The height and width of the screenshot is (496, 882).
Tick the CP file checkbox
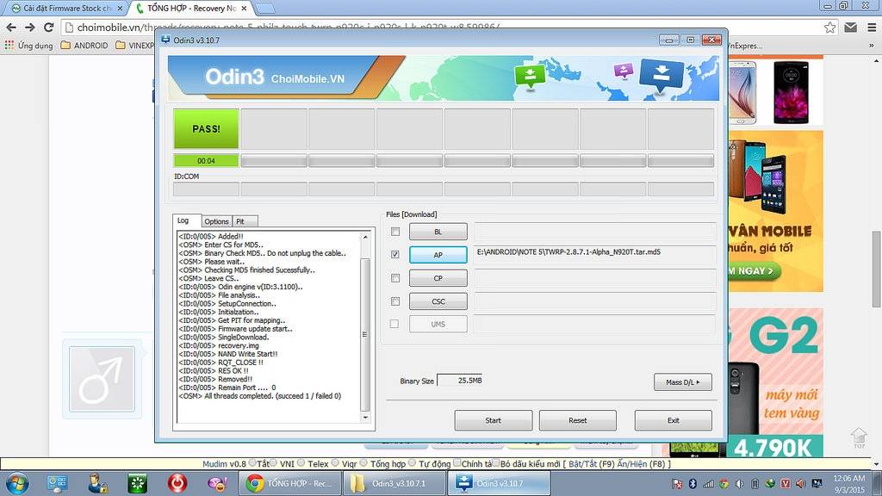(x=395, y=278)
